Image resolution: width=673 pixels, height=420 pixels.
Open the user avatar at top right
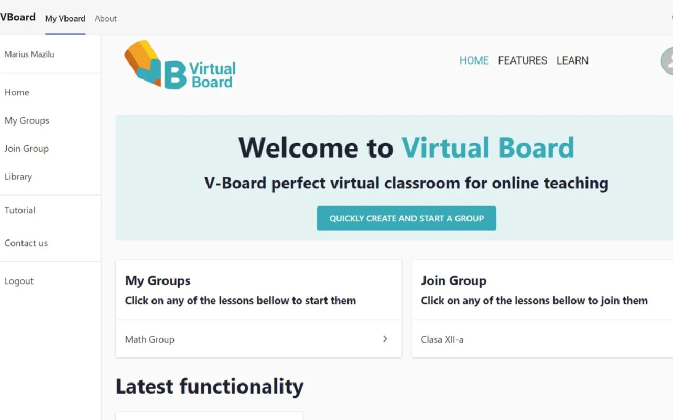[x=668, y=61]
